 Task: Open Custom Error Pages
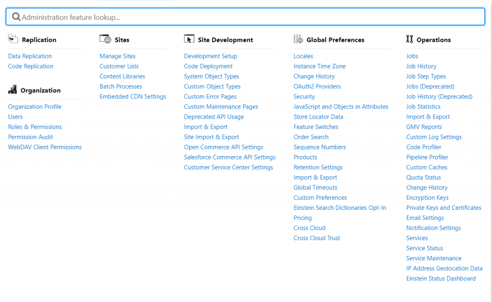pos(210,97)
